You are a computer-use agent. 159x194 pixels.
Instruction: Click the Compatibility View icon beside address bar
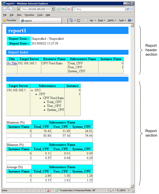(x=58, y=9)
